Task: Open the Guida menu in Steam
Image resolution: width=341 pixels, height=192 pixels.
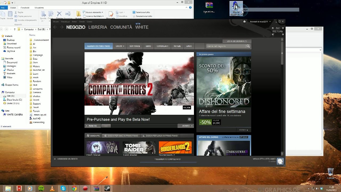Action: pos(90,22)
